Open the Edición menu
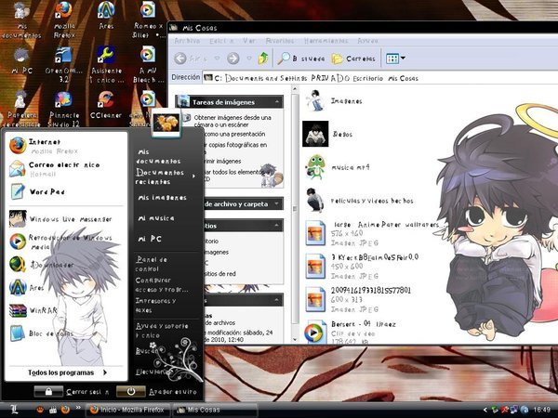The image size is (558, 418). 221,41
